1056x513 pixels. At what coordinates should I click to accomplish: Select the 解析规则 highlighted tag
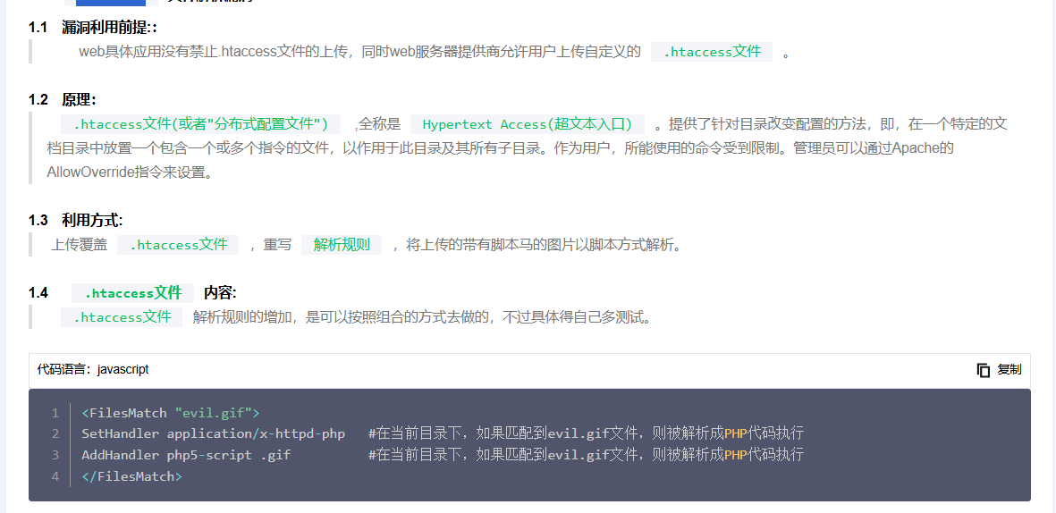tap(342, 245)
